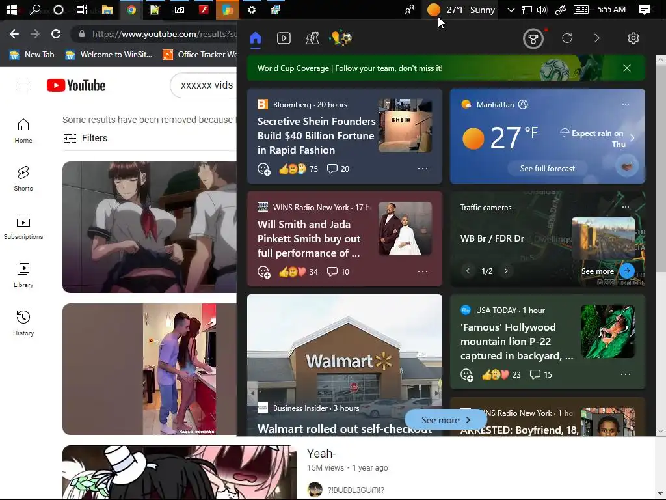Open comments on Will Smith article
The width and height of the screenshot is (666, 500).
(x=338, y=271)
